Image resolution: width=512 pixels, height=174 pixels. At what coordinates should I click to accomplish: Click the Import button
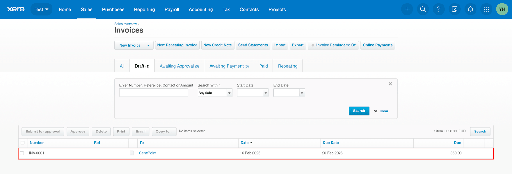click(280, 45)
